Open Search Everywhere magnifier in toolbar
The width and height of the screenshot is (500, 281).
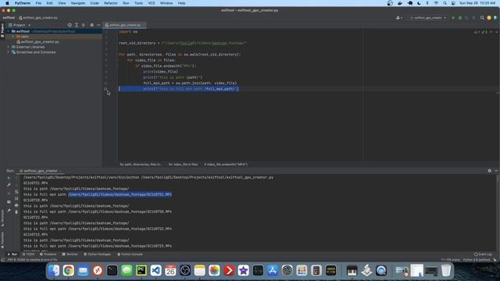pos(482,18)
